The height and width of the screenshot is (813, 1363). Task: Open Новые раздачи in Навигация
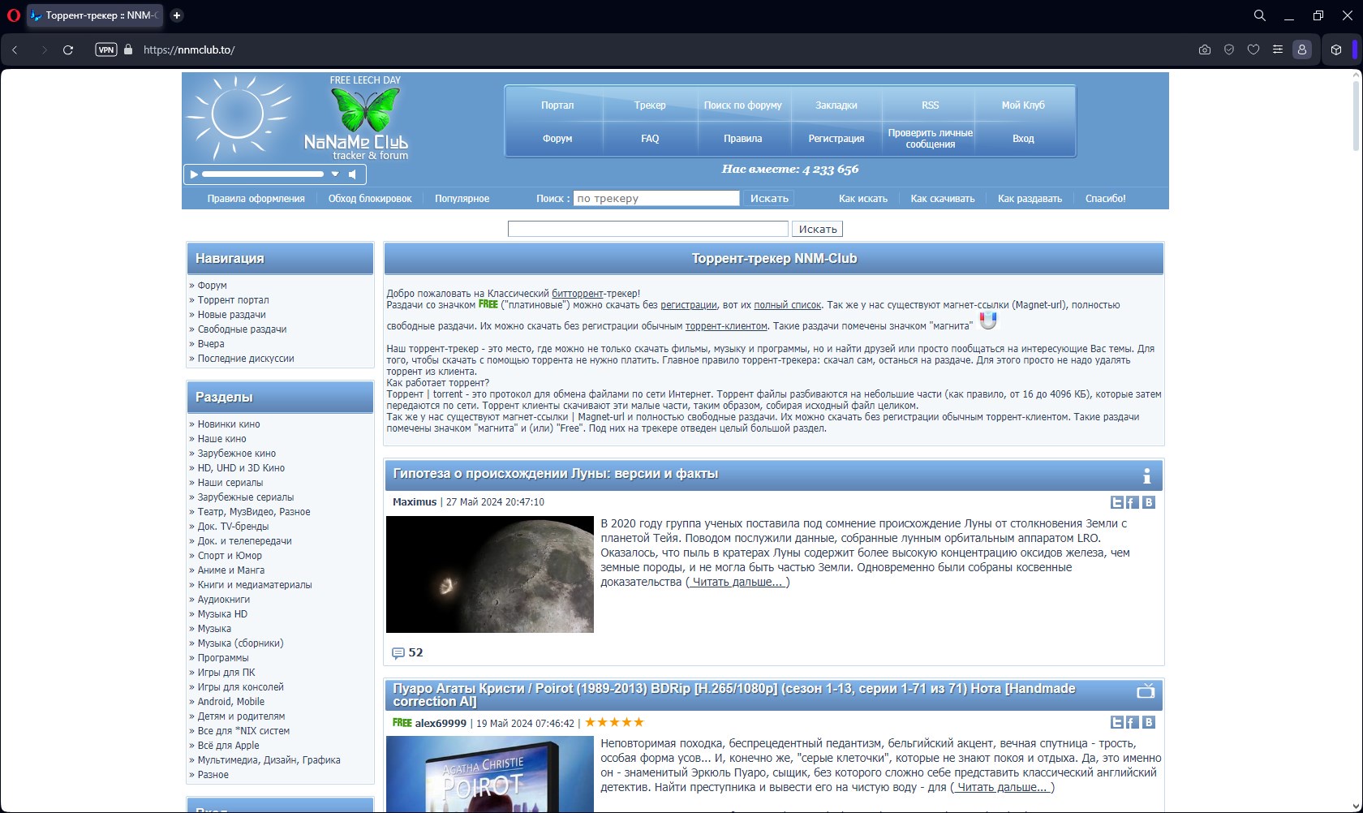(231, 315)
